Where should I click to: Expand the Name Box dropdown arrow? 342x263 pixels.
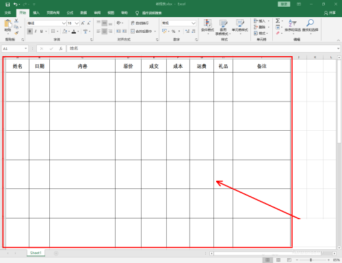[25, 49]
